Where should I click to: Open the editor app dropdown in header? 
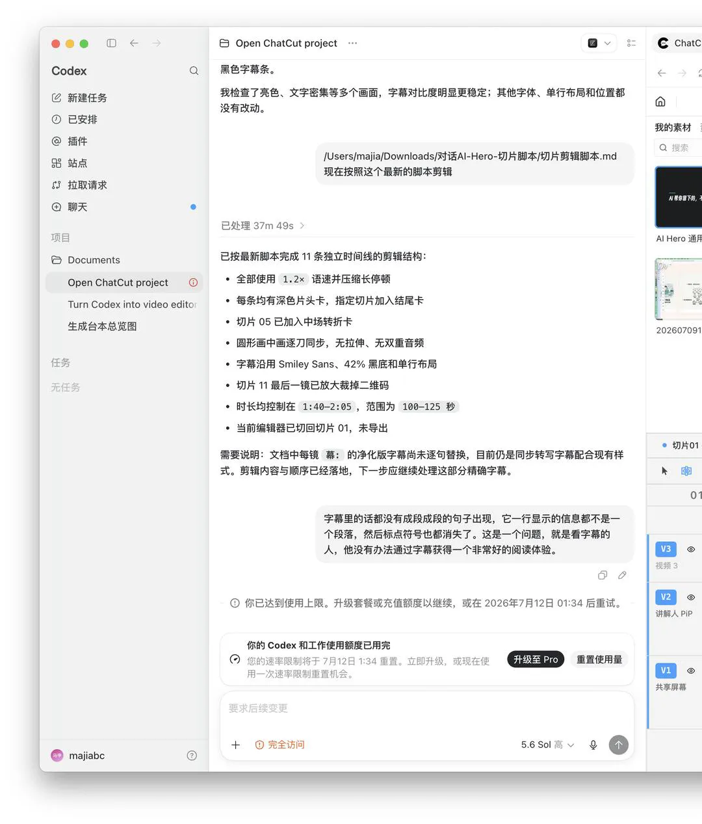599,43
